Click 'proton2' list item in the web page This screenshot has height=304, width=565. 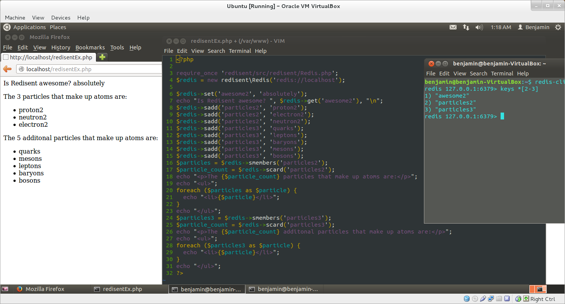coord(31,110)
